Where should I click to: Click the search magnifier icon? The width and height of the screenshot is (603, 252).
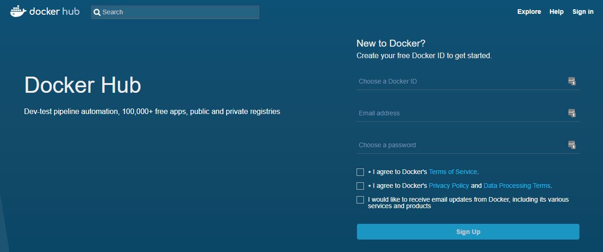click(x=97, y=12)
